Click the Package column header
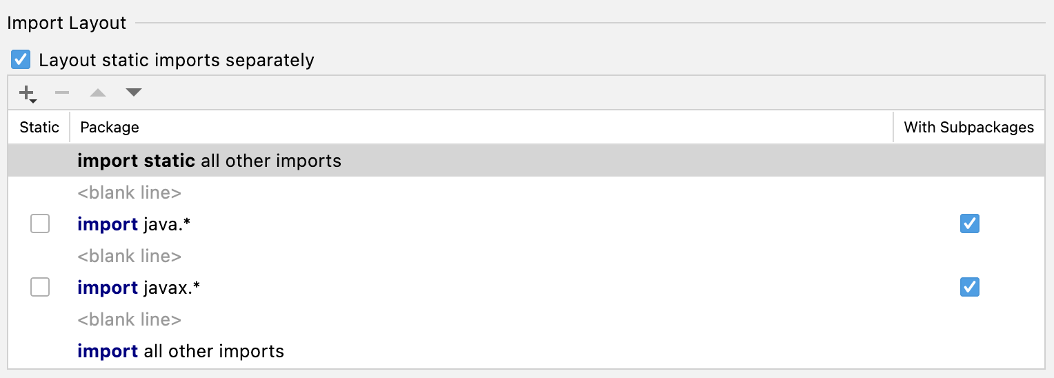Screen dimensions: 1054x378 pos(110,127)
